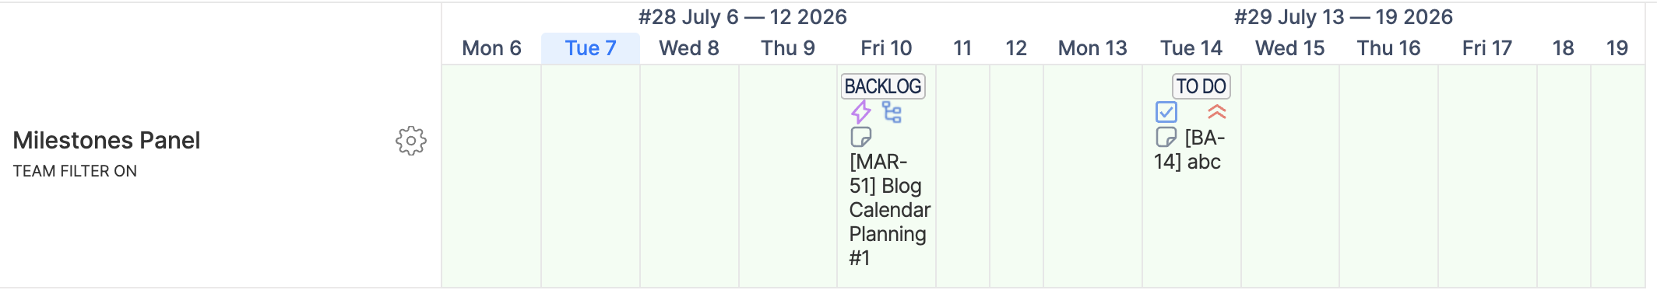
Task: Click the TEAM FILTER ON label
Action: tap(75, 171)
